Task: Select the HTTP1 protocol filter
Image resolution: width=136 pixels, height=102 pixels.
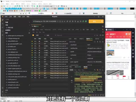Action: (x=54, y=30)
